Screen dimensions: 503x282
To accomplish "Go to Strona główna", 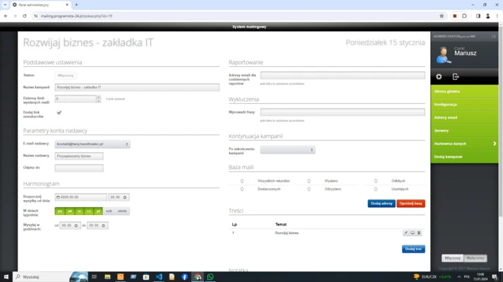I will coord(465,92).
